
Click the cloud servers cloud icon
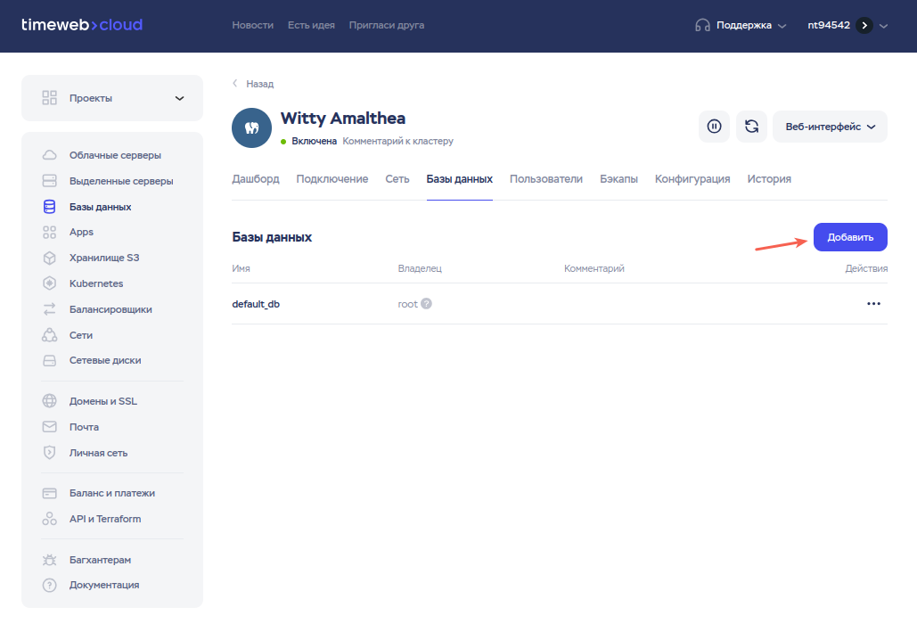tap(50, 155)
